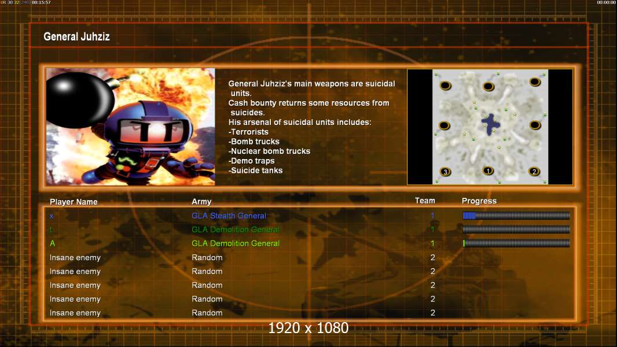The height and width of the screenshot is (347, 617).
Task: Click the empty top-left start slot on minimap
Action: click(445, 86)
